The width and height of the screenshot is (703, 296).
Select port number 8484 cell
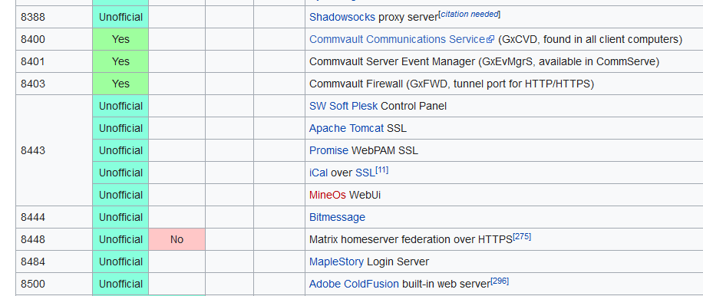[x=54, y=261]
